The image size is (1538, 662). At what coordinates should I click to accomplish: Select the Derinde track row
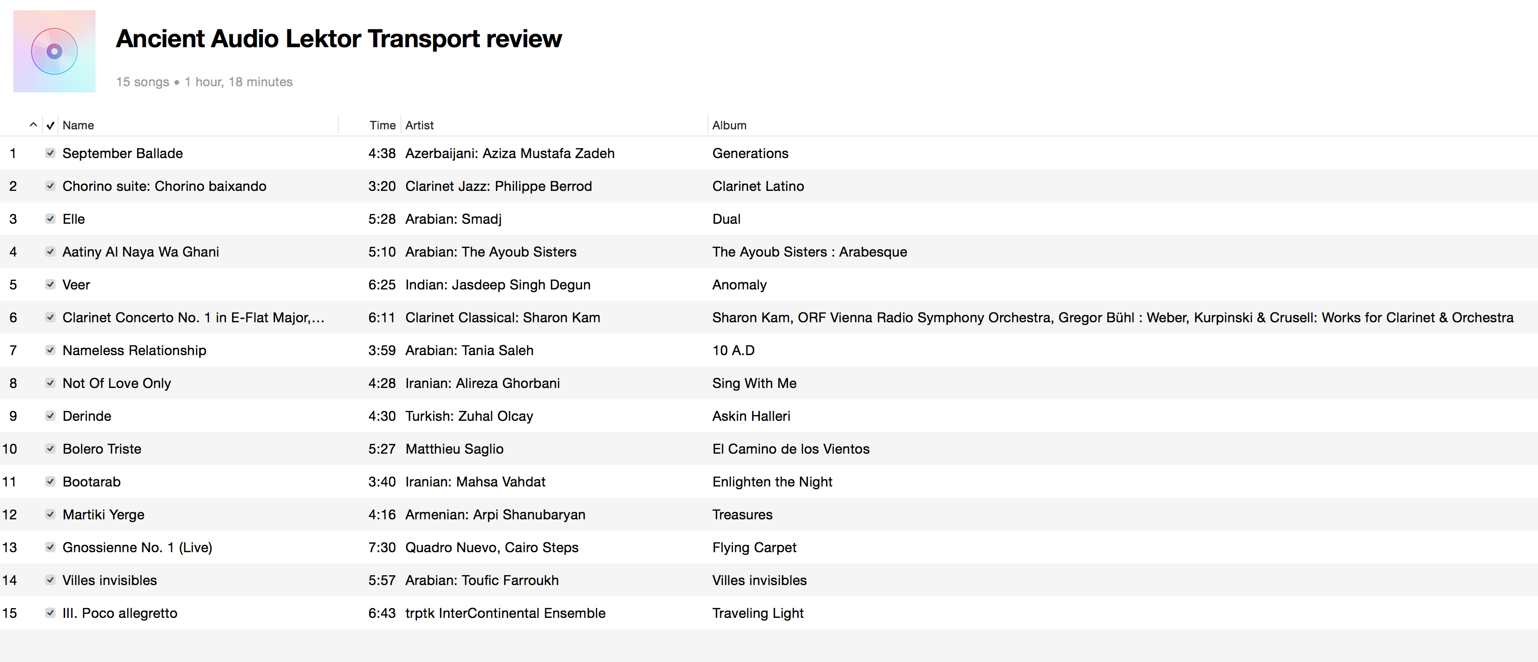tap(87, 416)
